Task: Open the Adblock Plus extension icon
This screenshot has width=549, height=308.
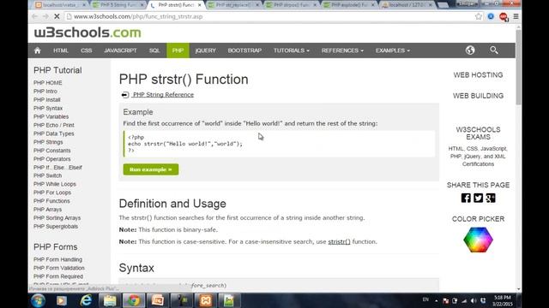Action: click(504, 17)
